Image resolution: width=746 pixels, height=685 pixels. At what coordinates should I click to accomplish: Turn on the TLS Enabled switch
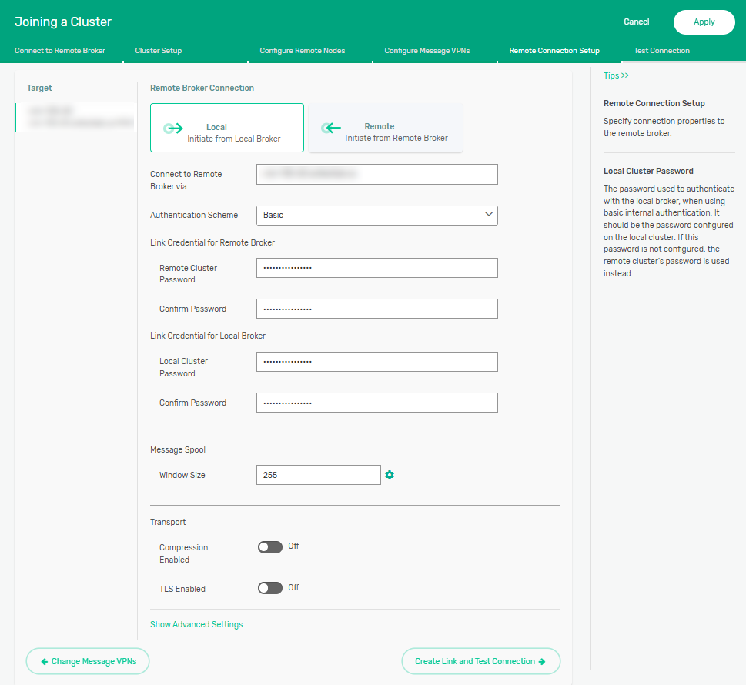(270, 588)
